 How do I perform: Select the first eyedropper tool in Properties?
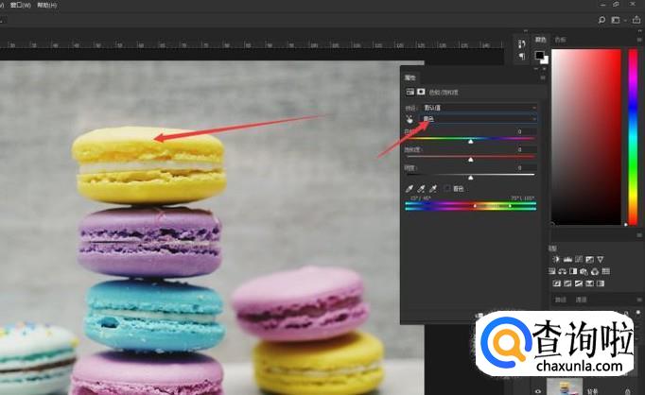point(410,189)
